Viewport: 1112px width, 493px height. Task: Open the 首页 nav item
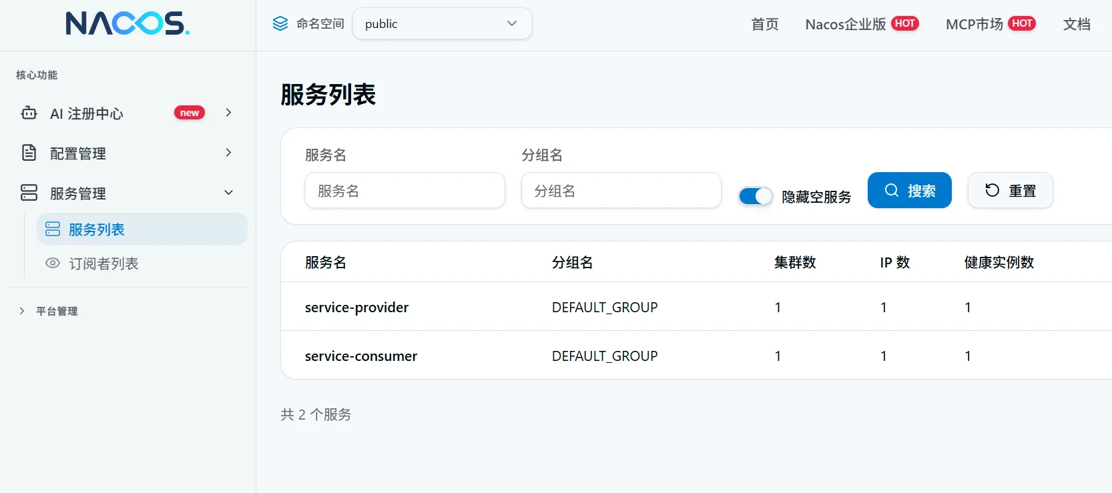tap(765, 24)
